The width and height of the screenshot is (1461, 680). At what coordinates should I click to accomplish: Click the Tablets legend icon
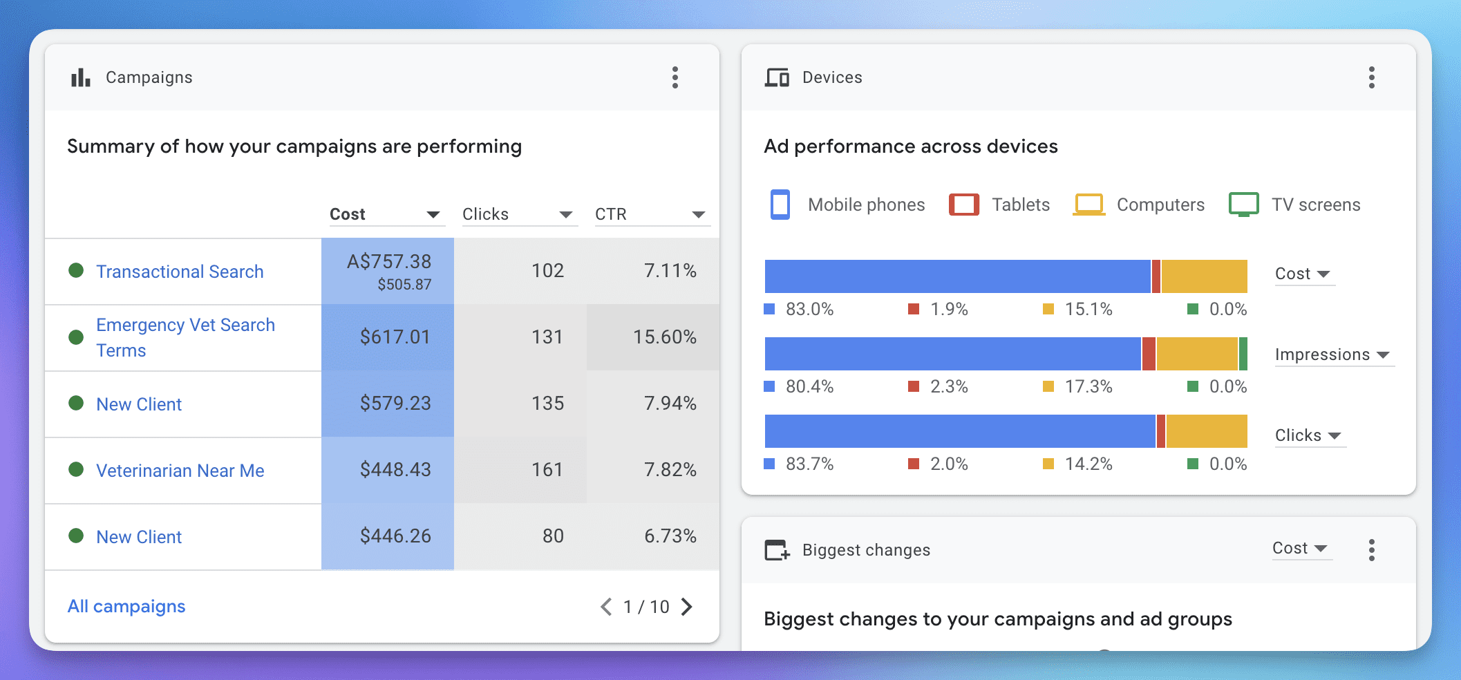(964, 205)
